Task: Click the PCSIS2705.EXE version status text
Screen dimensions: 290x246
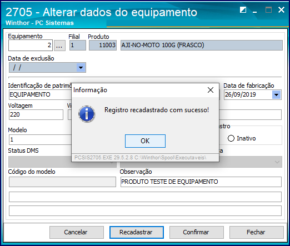Action: pos(140,158)
